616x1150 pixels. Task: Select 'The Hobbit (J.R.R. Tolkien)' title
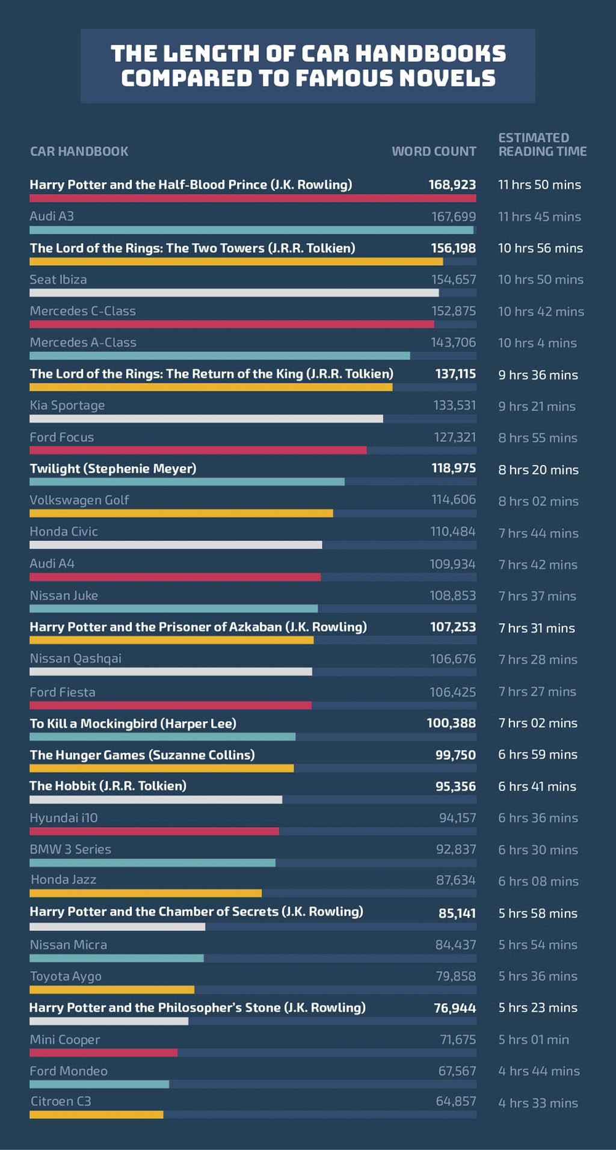108,786
